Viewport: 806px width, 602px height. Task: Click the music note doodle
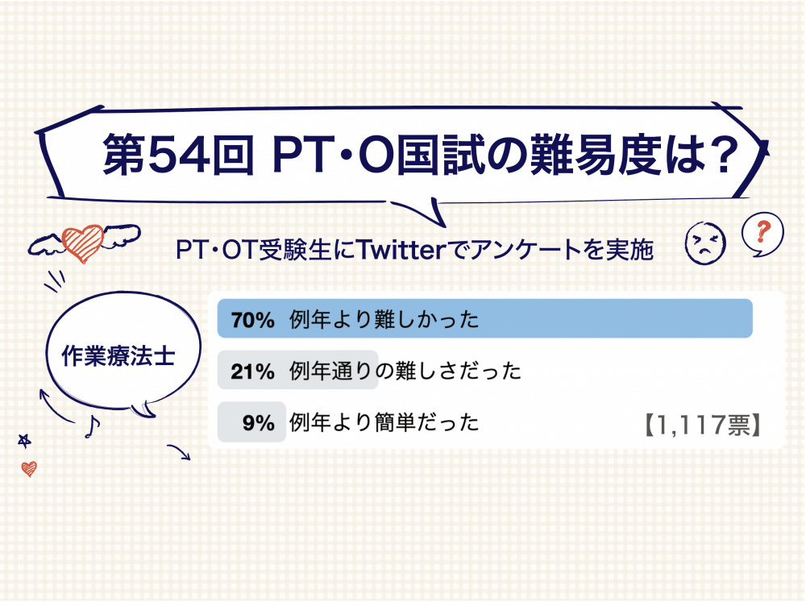(x=92, y=427)
